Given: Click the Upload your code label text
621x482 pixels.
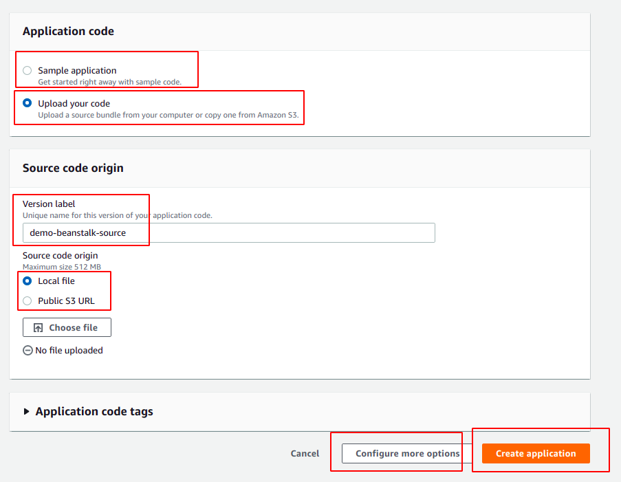Looking at the screenshot, I should coord(74,103).
